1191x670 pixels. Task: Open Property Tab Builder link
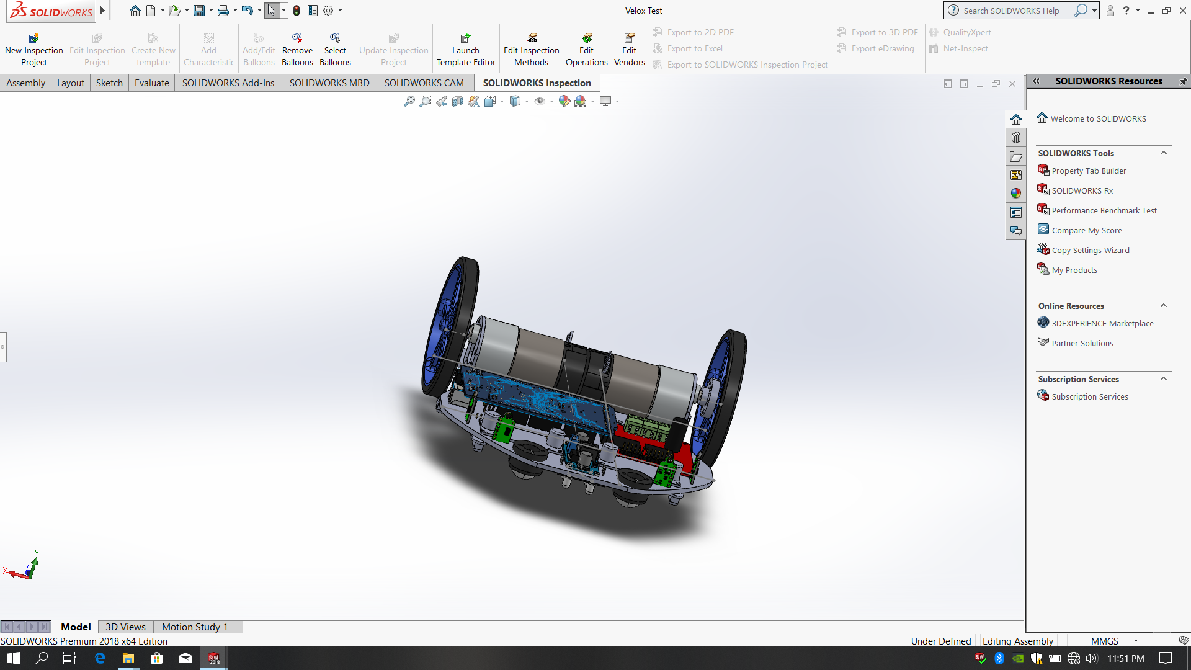click(x=1089, y=171)
